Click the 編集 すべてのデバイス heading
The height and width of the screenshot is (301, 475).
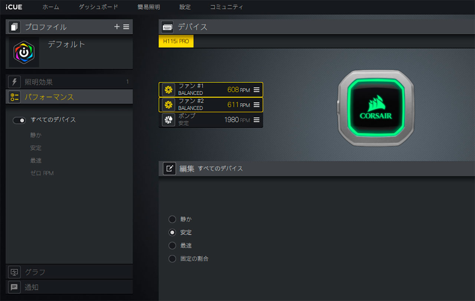[x=211, y=168]
